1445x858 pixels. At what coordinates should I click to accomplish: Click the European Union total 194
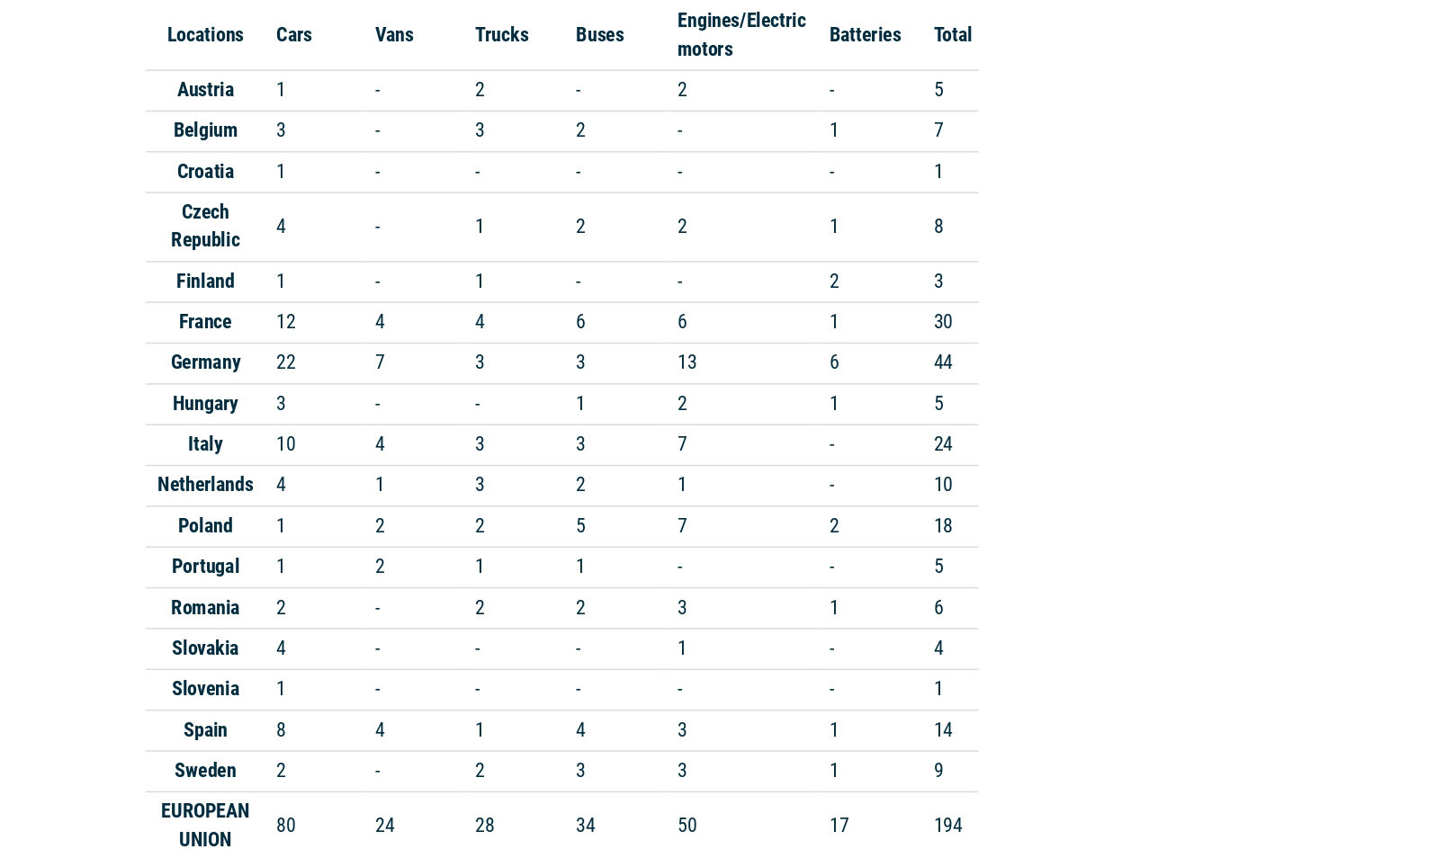(947, 825)
